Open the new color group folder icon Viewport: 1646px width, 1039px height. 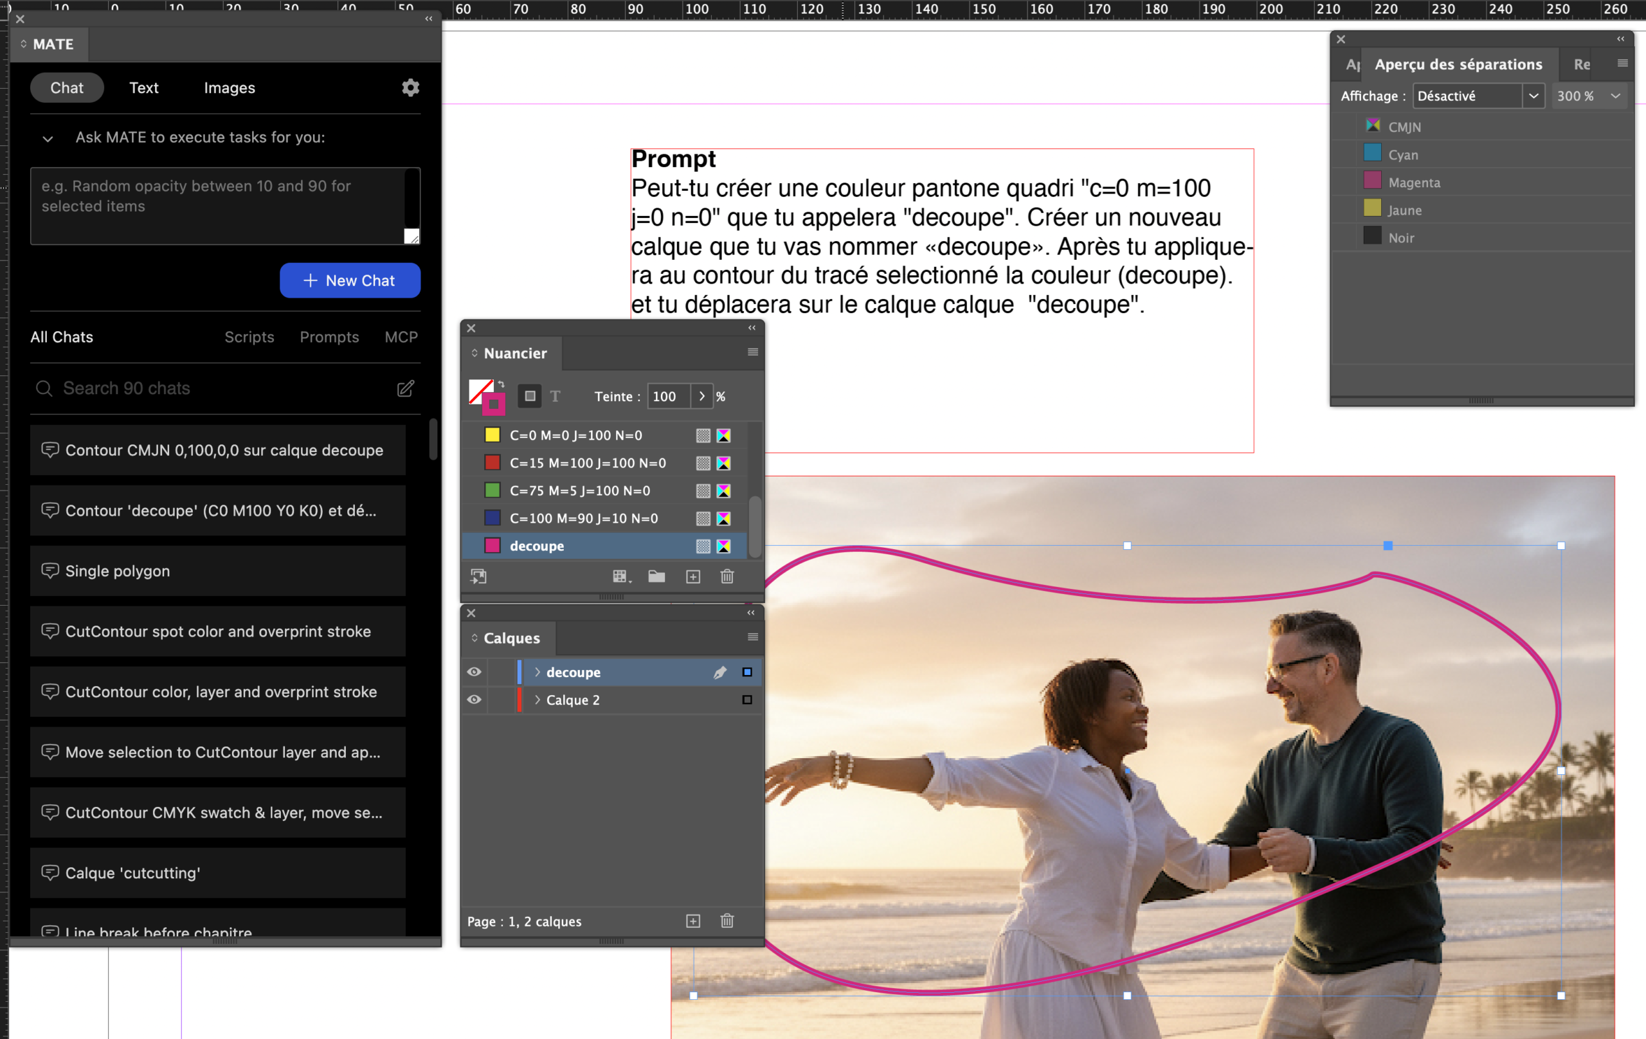657,576
